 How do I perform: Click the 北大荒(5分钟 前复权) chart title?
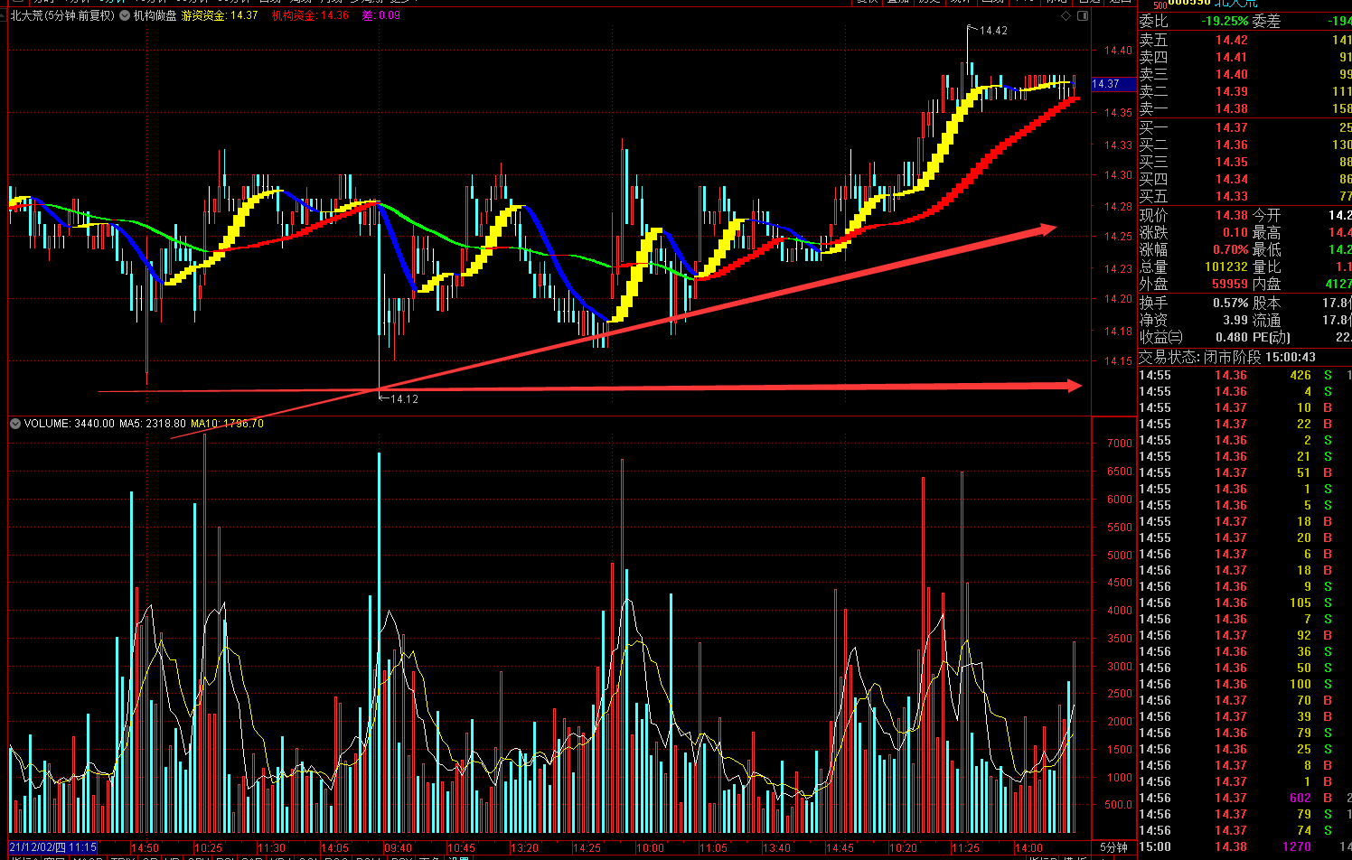coord(62,15)
